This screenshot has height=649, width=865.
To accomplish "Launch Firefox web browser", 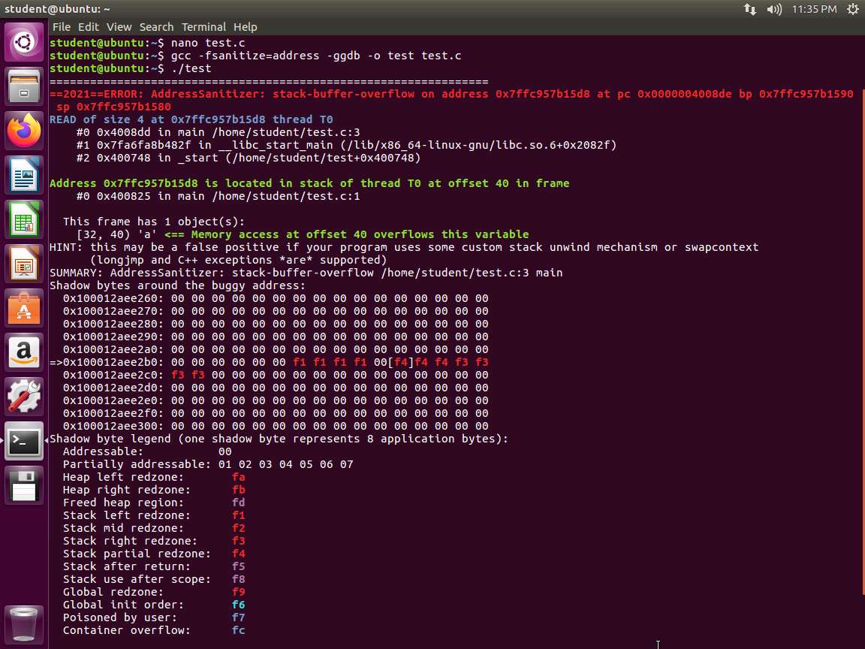I will coord(24,131).
